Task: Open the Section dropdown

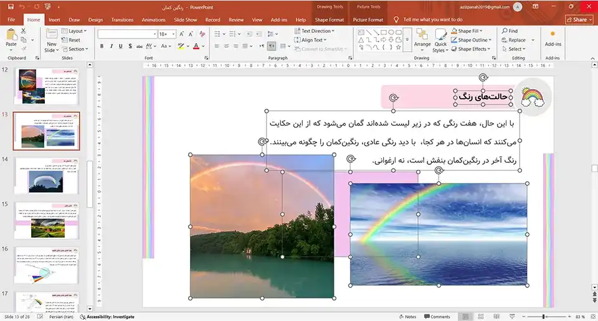Action: (x=75, y=49)
